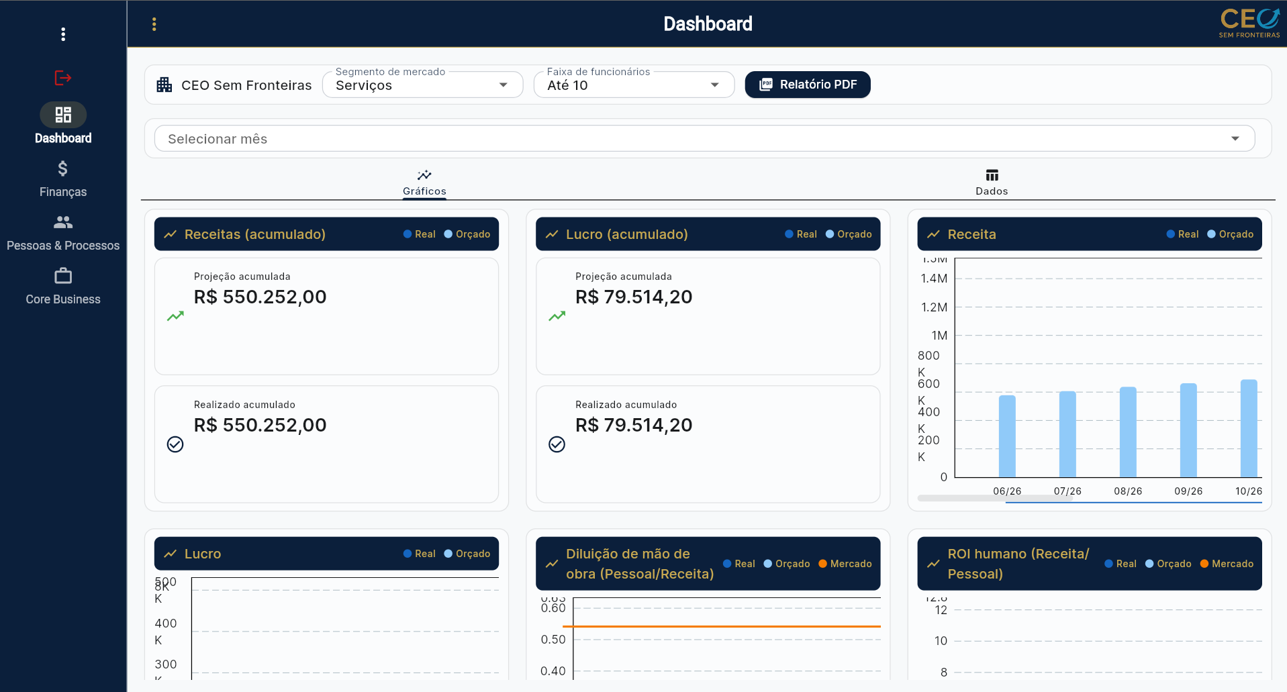Open Finanças dollar icon
The image size is (1287, 692).
point(63,168)
